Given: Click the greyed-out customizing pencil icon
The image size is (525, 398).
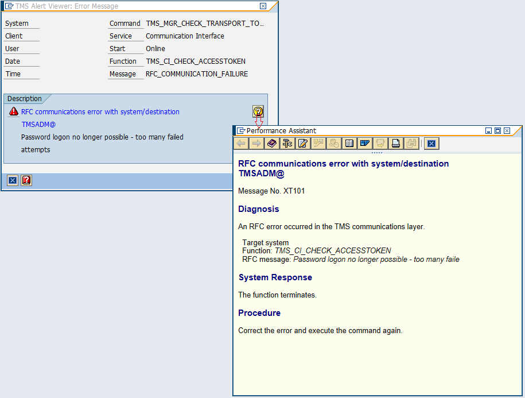Looking at the screenshot, I should click(318, 144).
